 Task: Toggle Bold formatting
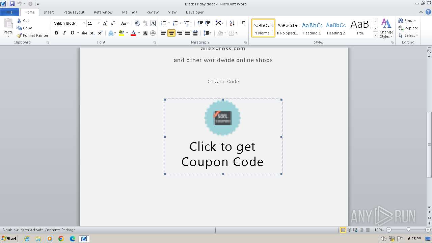(x=56, y=33)
